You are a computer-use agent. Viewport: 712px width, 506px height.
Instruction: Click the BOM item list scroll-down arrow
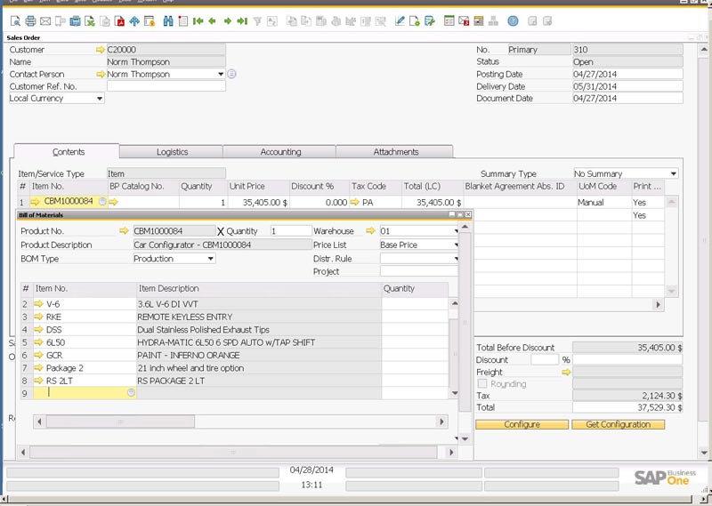(x=454, y=393)
